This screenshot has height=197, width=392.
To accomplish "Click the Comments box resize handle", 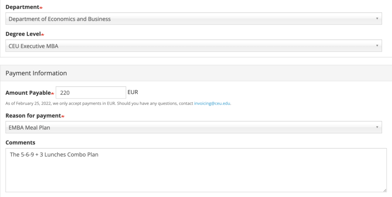I will pyautogui.click(x=385, y=190).
